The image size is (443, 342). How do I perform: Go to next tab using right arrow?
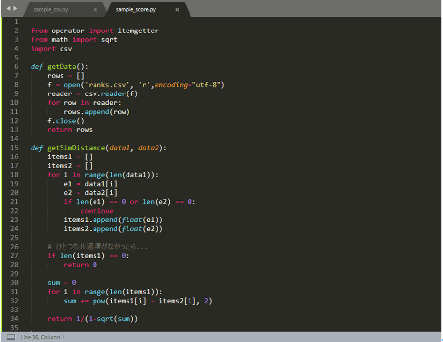point(15,8)
